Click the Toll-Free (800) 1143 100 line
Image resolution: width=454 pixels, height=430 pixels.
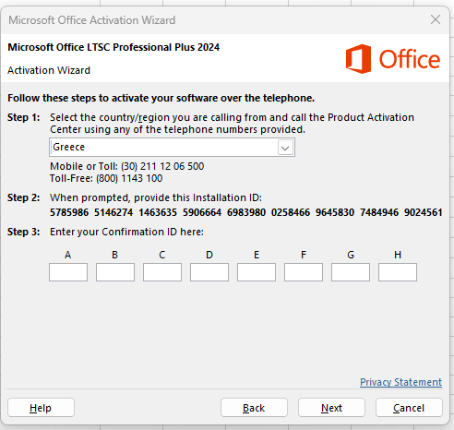pos(106,178)
